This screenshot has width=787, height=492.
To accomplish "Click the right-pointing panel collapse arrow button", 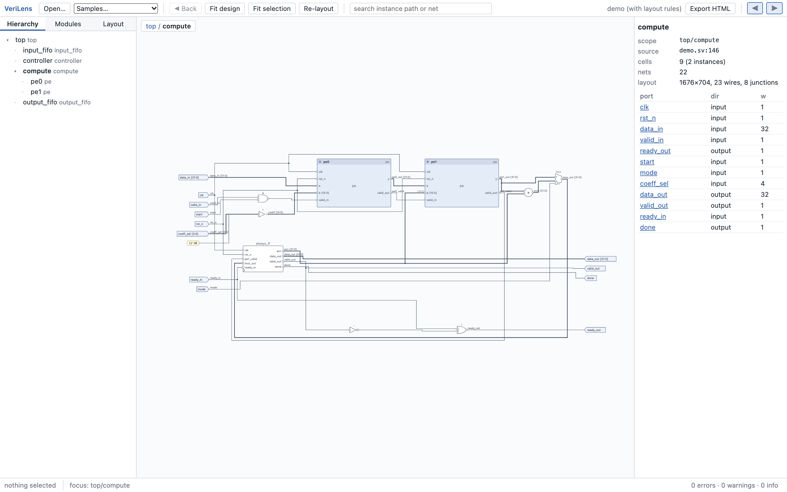I will click(x=774, y=8).
